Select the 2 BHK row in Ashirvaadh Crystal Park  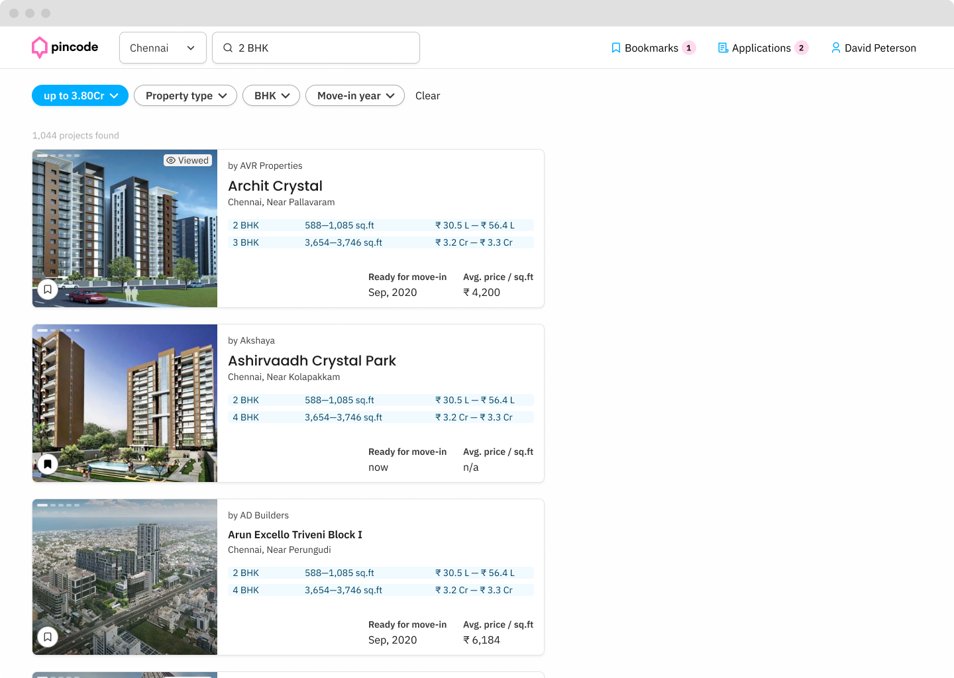pyautogui.click(x=381, y=400)
